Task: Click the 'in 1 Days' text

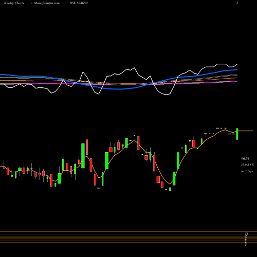Action: pos(247,171)
